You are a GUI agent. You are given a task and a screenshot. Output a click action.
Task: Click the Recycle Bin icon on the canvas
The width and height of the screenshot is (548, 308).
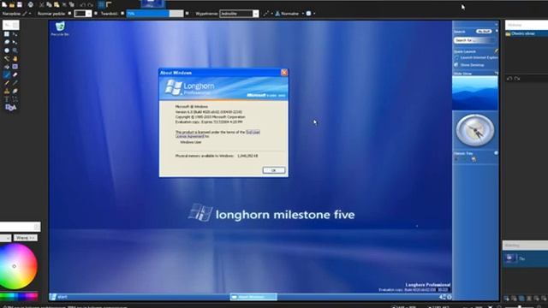[x=60, y=28]
